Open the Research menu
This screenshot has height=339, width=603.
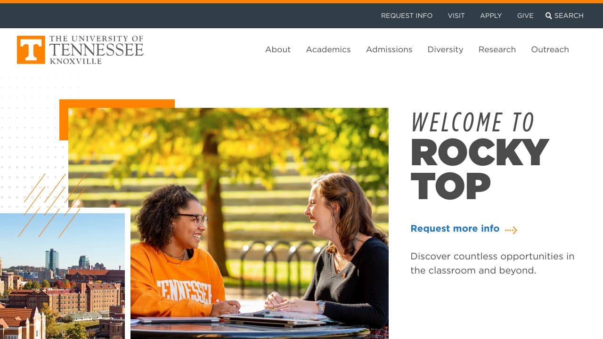coord(497,49)
